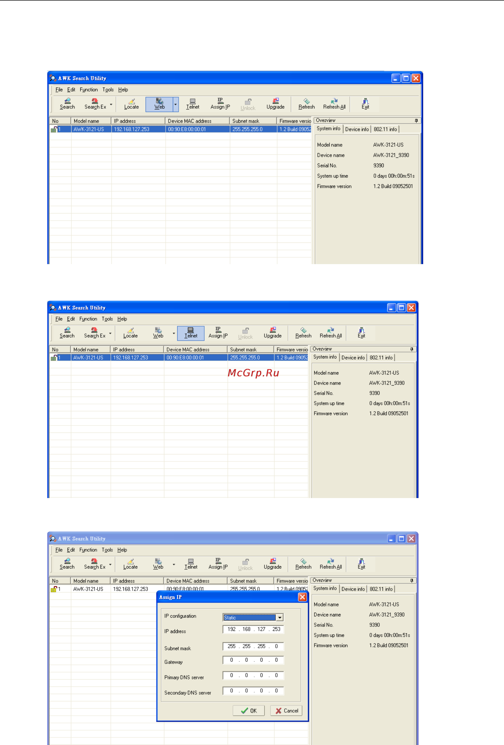
Task: Click Assign IP in middle window toolbar
Action: [218, 333]
